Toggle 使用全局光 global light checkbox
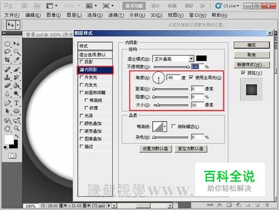Screen dimensions: 279x210 191,77
